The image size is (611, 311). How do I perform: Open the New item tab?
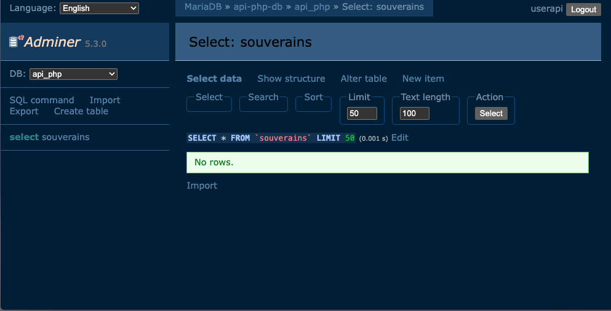(423, 79)
